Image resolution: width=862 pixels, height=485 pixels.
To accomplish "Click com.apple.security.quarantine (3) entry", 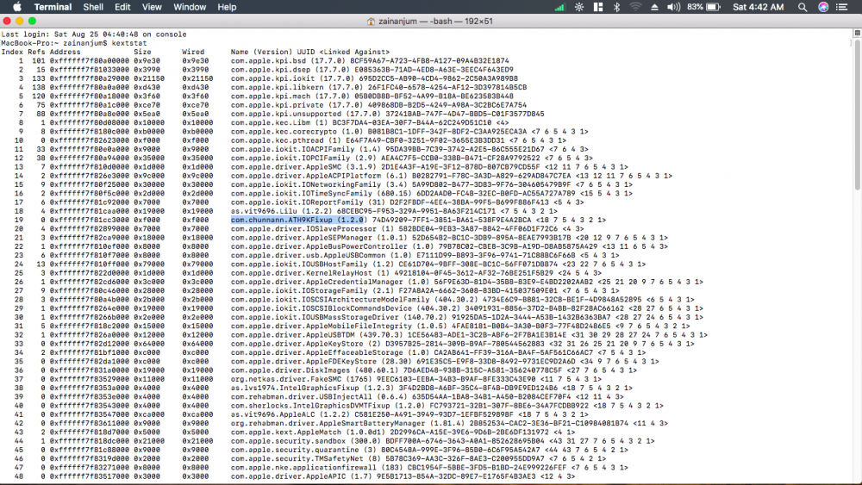I will [x=429, y=450].
